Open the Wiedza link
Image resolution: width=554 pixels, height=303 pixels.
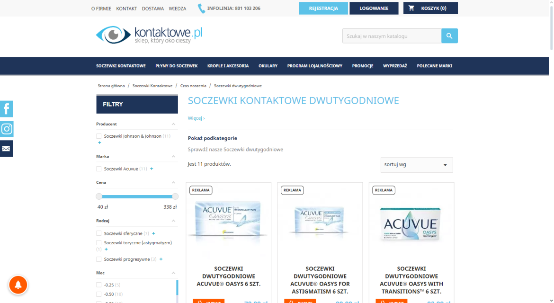point(178,9)
